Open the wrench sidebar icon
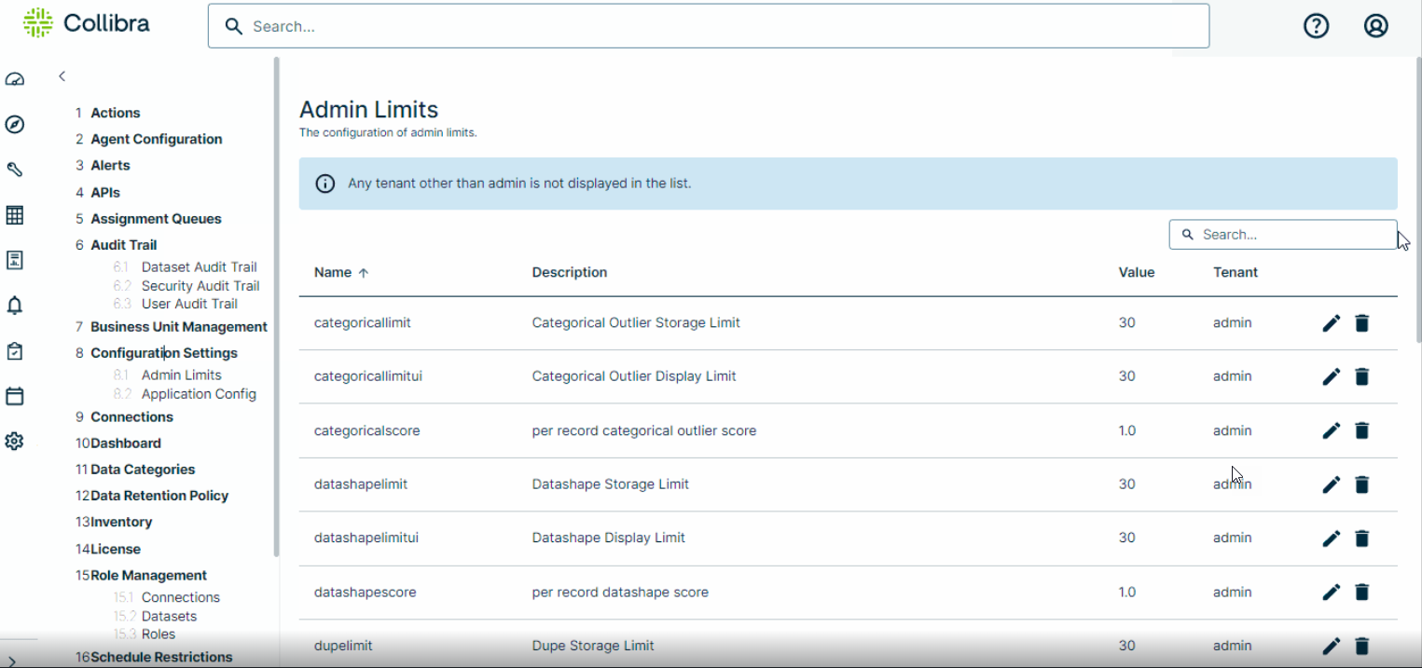The image size is (1422, 668). click(x=14, y=170)
